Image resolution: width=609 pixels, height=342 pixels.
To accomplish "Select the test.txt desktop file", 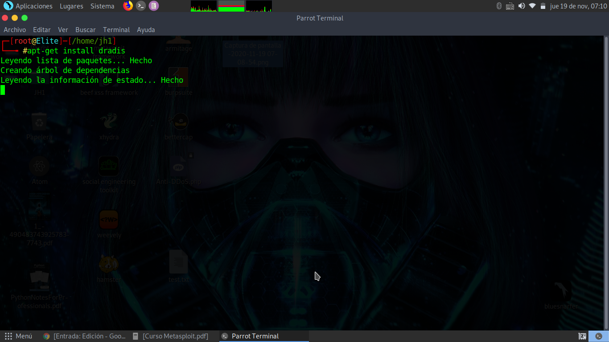I will pyautogui.click(x=179, y=266).
